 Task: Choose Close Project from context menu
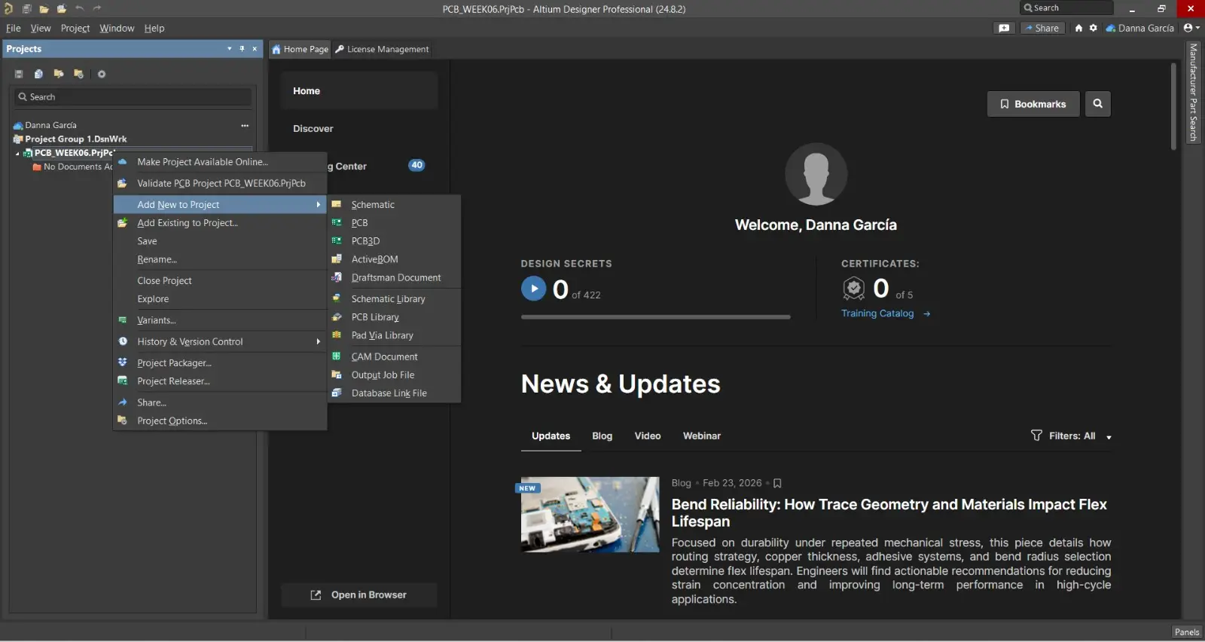click(220, 281)
